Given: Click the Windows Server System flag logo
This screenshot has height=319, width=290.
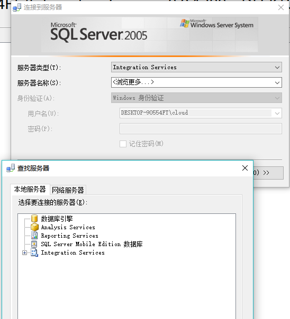Looking at the screenshot, I should [185, 23].
